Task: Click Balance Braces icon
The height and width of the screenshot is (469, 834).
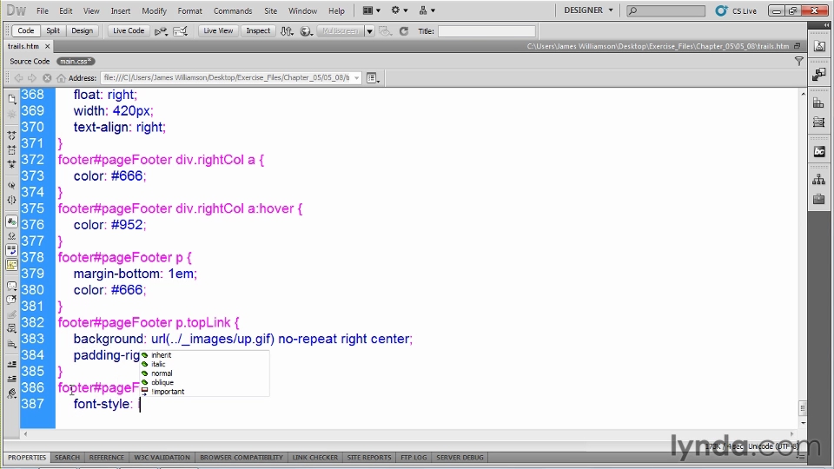Action: pyautogui.click(x=11, y=201)
